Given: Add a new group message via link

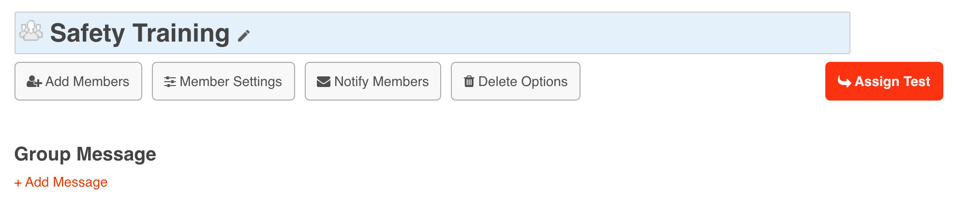Looking at the screenshot, I should [66, 182].
